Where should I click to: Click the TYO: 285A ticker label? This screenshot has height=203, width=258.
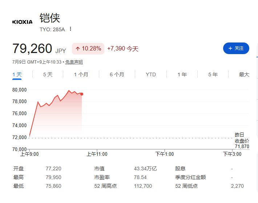click(x=52, y=29)
